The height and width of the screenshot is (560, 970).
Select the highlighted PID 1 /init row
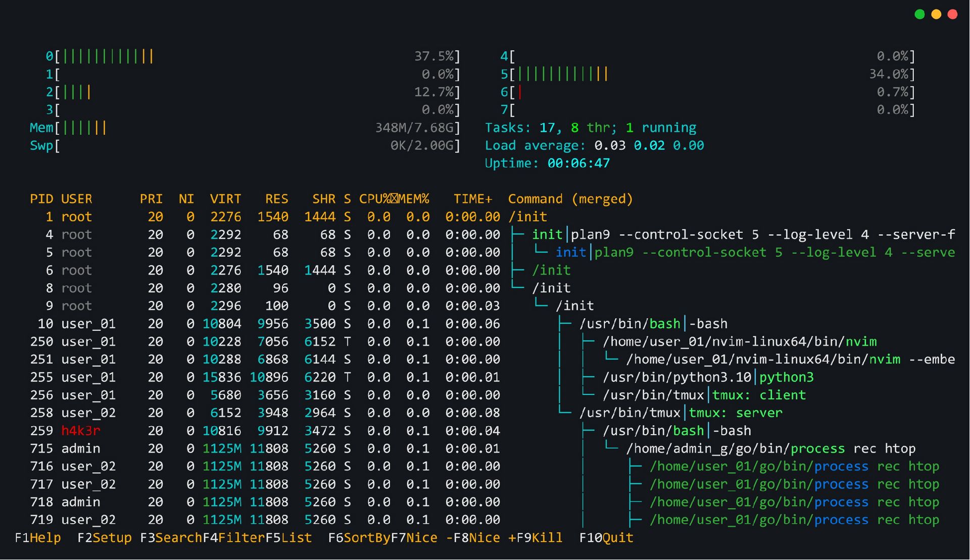coord(485,217)
